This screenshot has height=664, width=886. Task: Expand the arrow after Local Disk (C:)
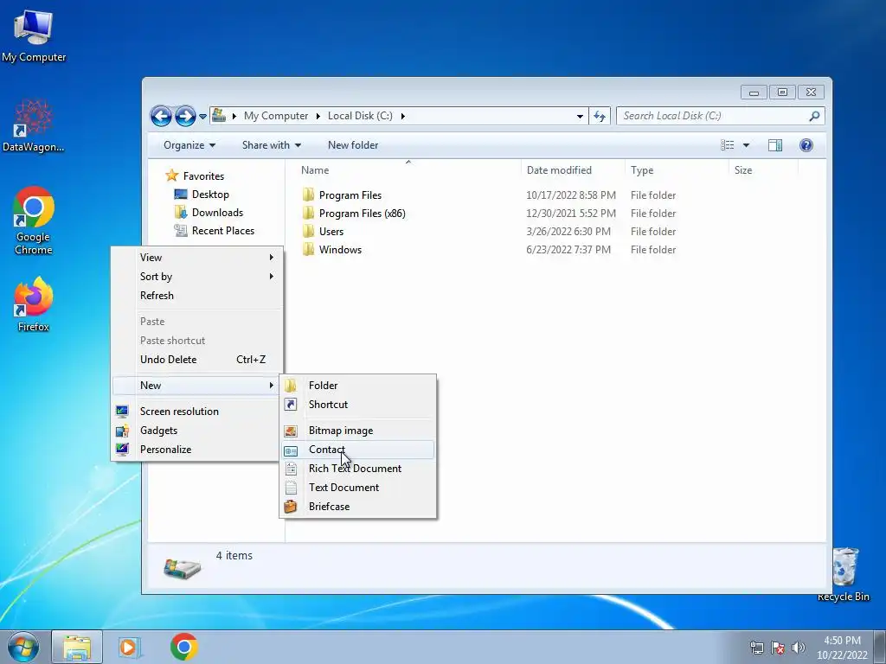403,116
